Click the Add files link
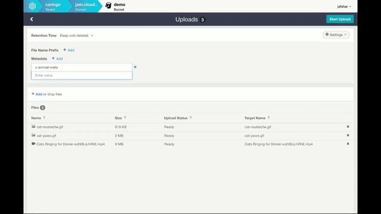 point(39,94)
